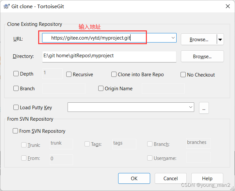
Task: Toggle the SVN Branch checkbox
Action: pos(150,144)
